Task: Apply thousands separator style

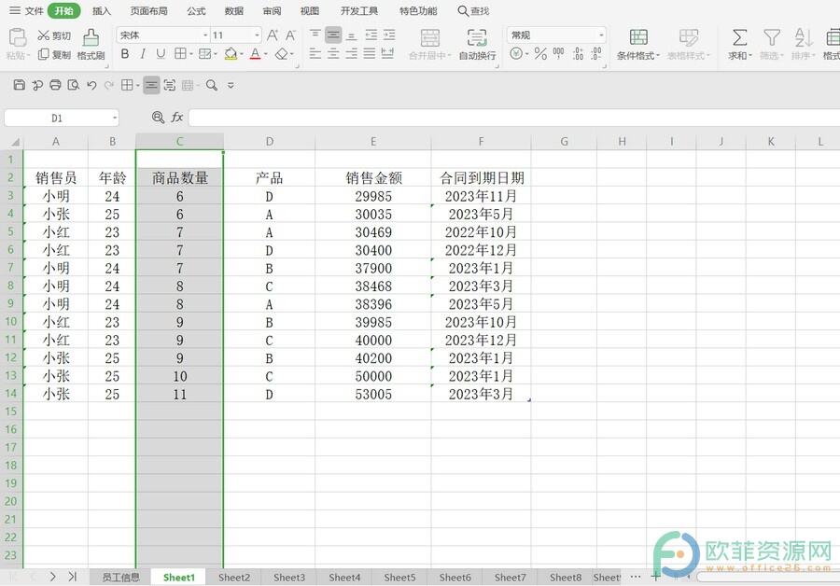Action: click(558, 53)
